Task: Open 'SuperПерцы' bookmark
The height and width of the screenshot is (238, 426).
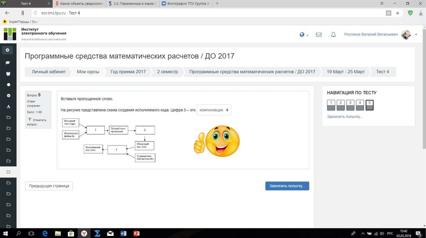Action: click(x=20, y=22)
